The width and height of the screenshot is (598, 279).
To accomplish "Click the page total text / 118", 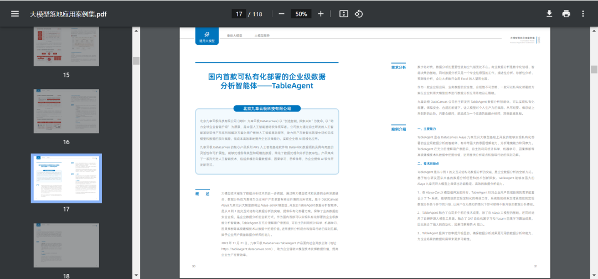I will (255, 14).
